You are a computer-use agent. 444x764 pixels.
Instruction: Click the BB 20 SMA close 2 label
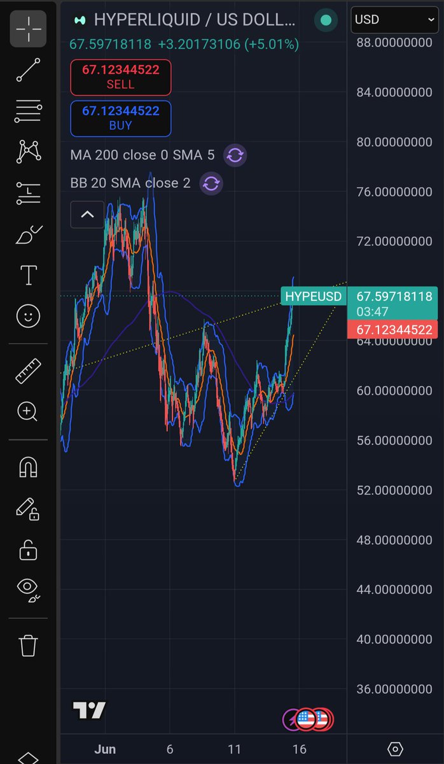pyautogui.click(x=130, y=183)
